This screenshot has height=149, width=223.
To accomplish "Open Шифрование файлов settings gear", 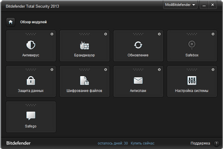I will point(106,70).
